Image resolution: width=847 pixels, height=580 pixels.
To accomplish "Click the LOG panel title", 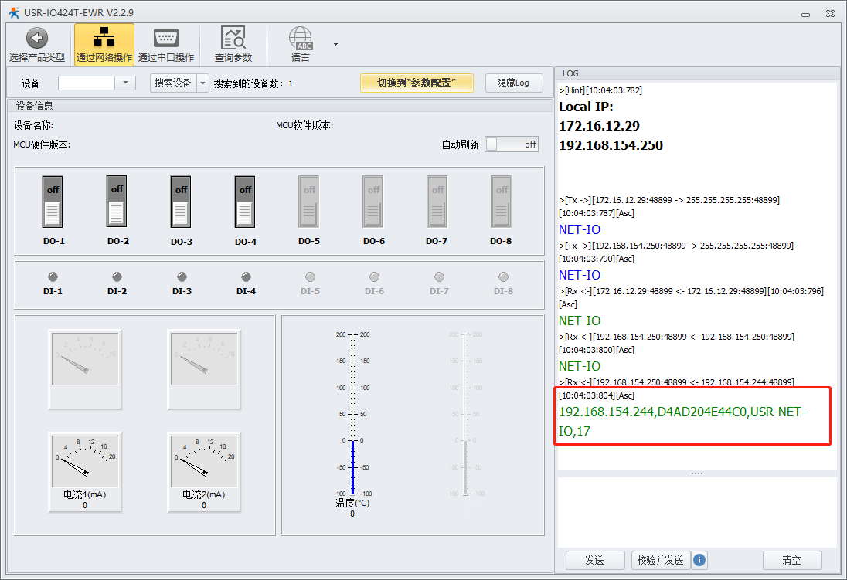I will click(x=570, y=73).
